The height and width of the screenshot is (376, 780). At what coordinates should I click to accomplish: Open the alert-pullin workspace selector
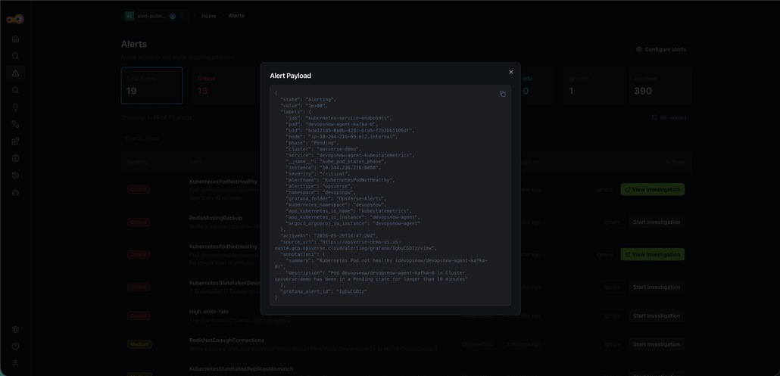(x=155, y=16)
